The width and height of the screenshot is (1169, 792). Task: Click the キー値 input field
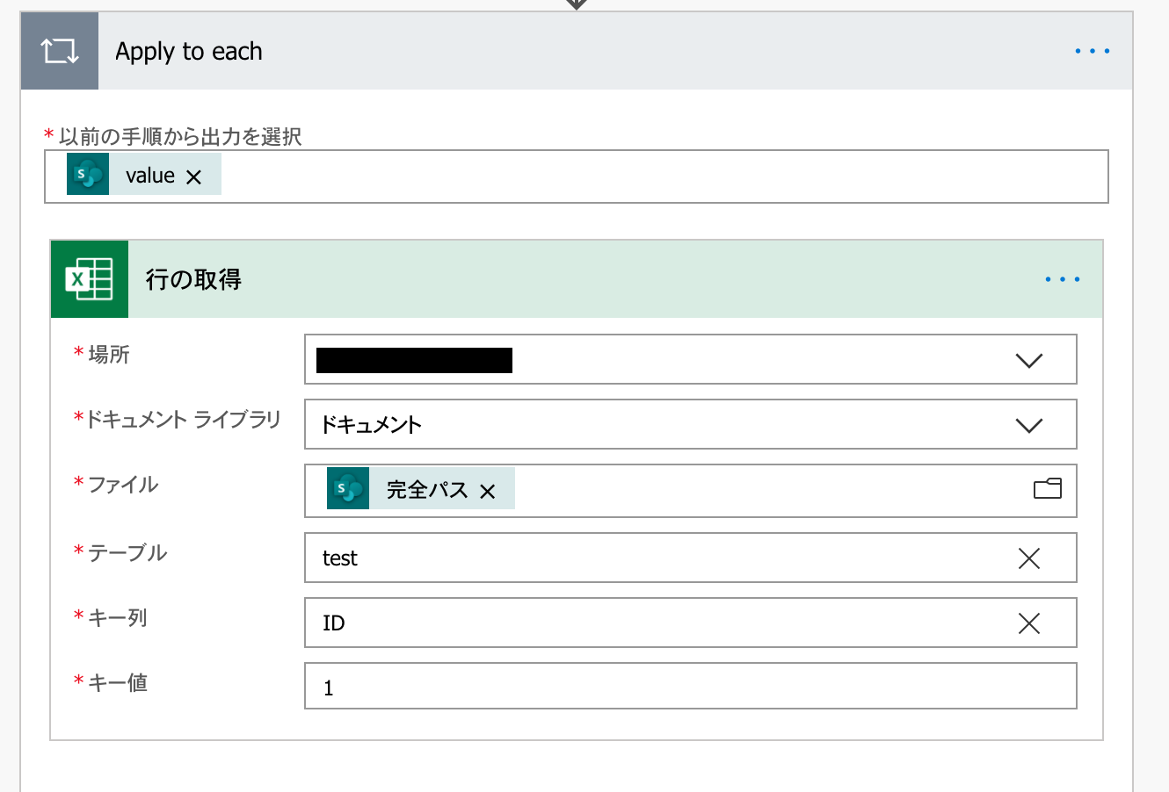tap(690, 687)
